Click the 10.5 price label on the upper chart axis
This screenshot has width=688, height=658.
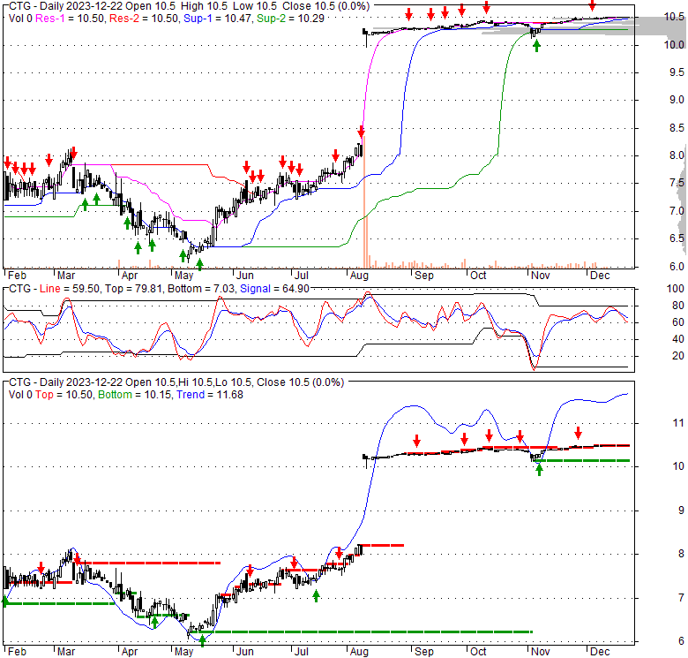[x=674, y=17]
